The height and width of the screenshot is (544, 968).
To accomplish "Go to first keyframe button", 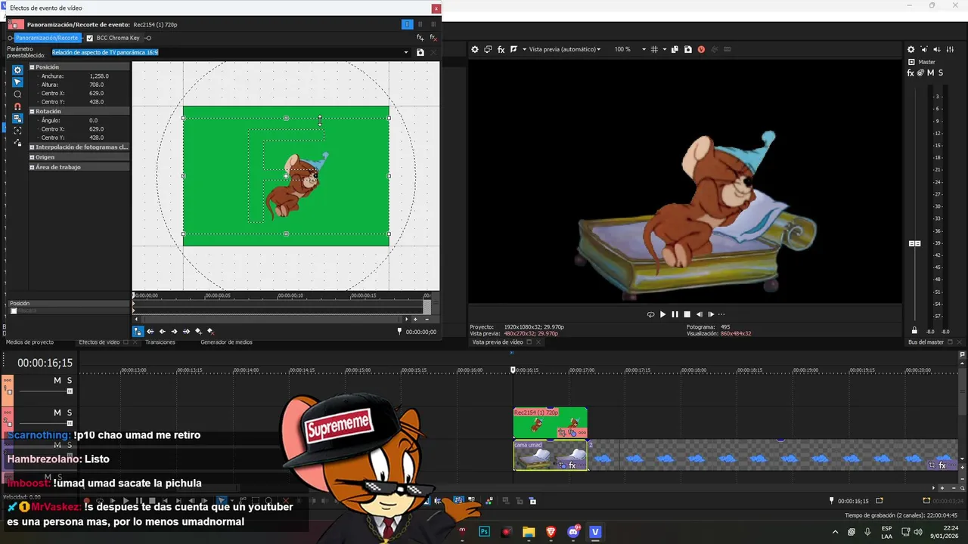I will [x=150, y=331].
